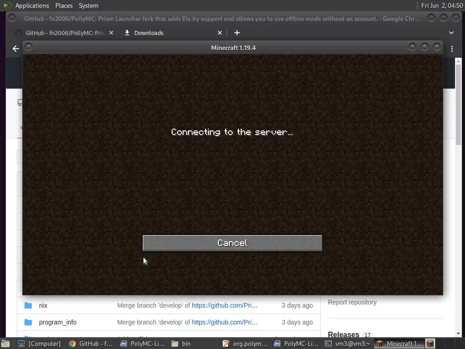Screen dimensions: 465x349
Task: Click 3 days ago in the nix row
Action: click(x=297, y=305)
